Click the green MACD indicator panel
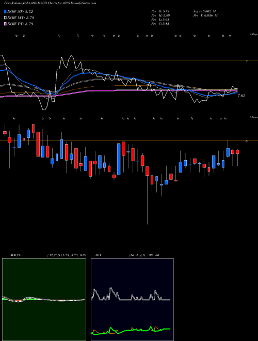The height and width of the screenshot is (341, 258). coord(44,300)
